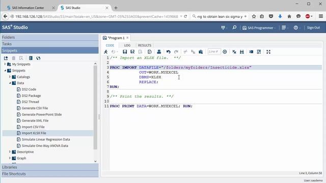Click the new snippet icon in Snippets panel
This screenshot has width=326, height=183.
coord(6,58)
